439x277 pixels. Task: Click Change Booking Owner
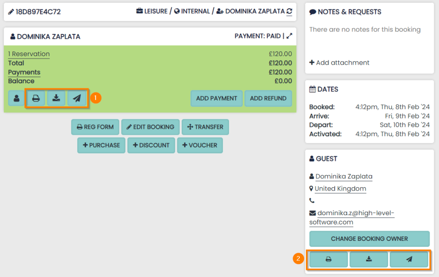coord(369,239)
